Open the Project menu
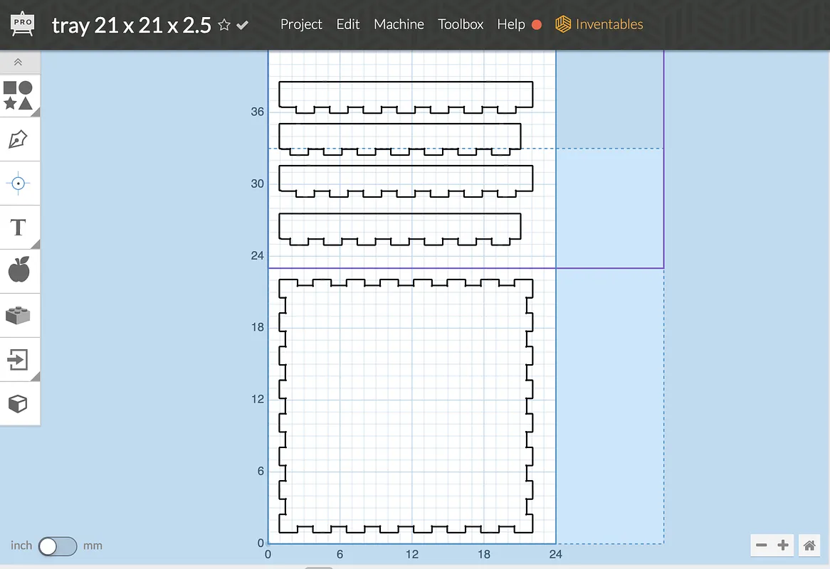Image resolution: width=830 pixels, height=569 pixels. pos(301,24)
